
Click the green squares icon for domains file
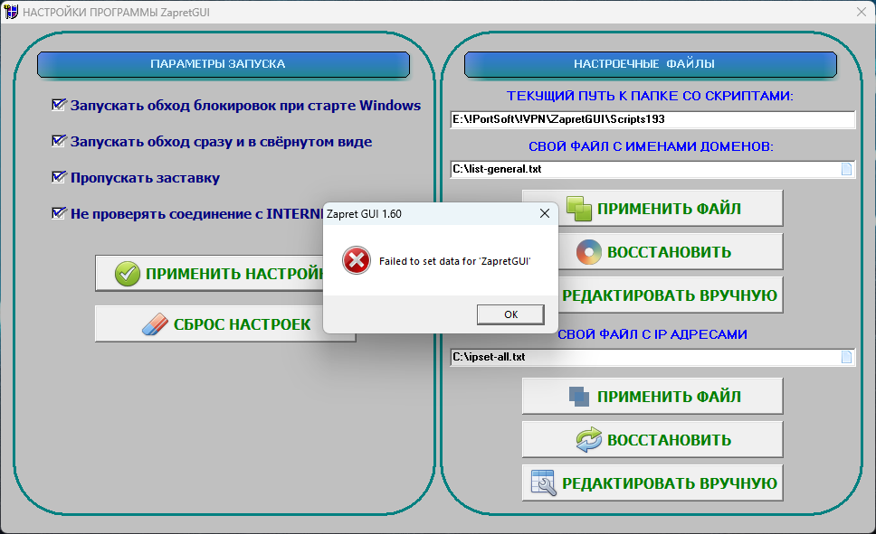point(579,209)
